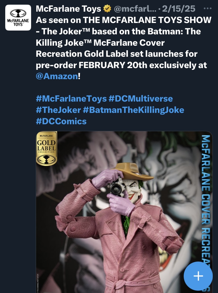Click the Gold Label Collection badge on image
Viewport: 218px width, 293px height.
click(46, 148)
